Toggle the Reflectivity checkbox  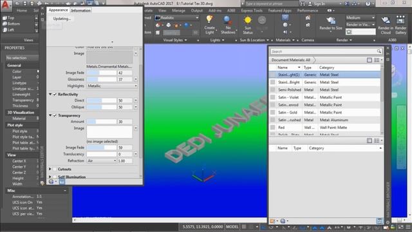tap(55, 94)
